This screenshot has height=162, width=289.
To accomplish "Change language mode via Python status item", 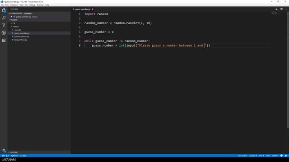I will tap(275, 156).
